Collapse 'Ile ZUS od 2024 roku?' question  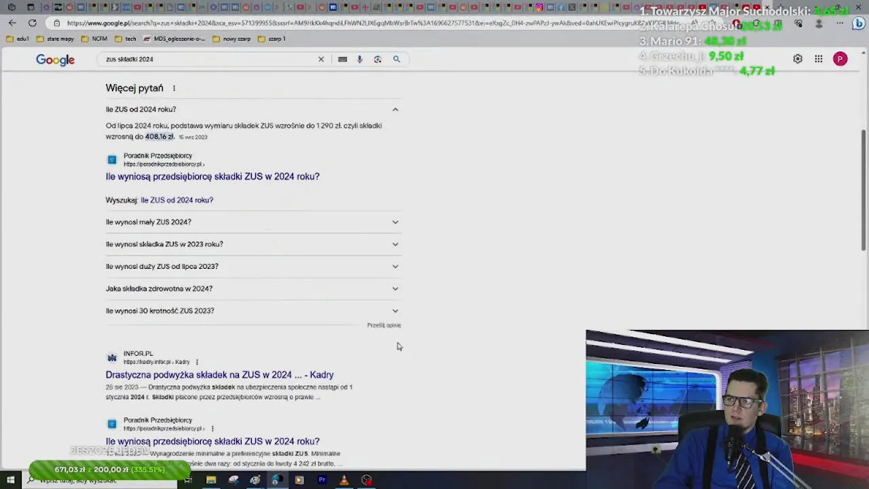(x=253, y=109)
